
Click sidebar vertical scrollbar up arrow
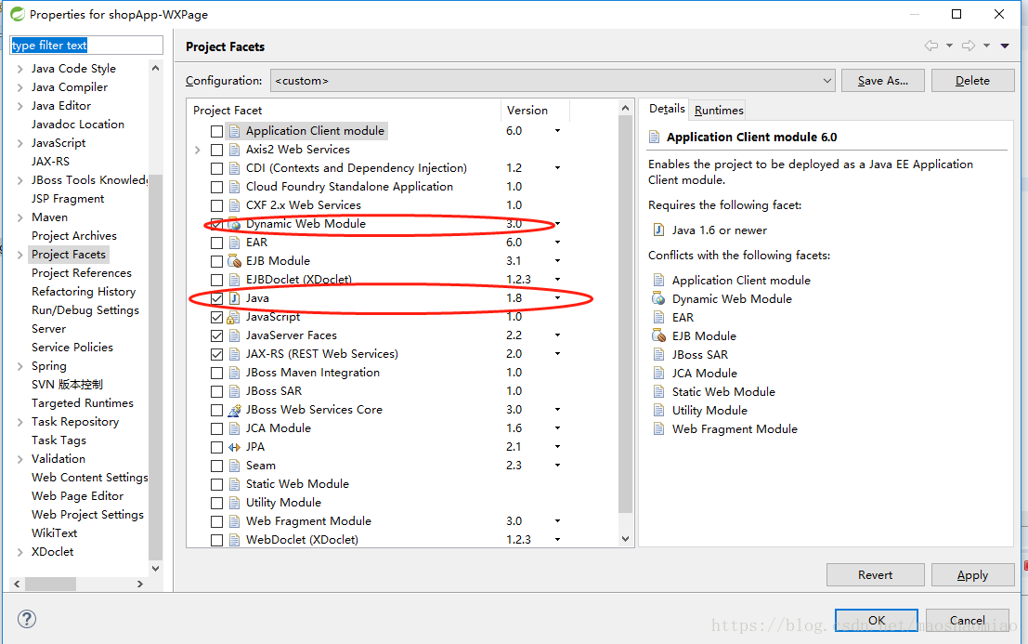155,68
